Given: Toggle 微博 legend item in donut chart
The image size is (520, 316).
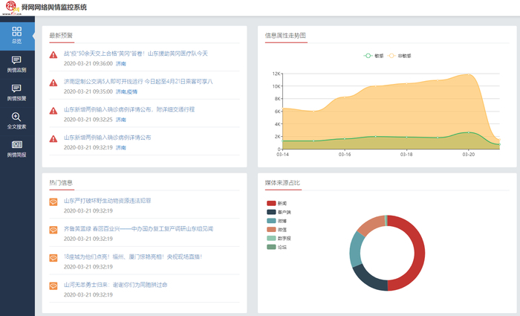Looking at the screenshot, I should coord(276,220).
